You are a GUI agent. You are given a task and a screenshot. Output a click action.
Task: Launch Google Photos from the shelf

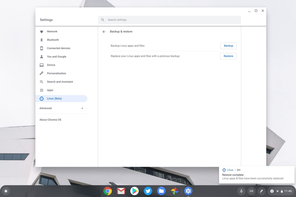[x=175, y=191]
